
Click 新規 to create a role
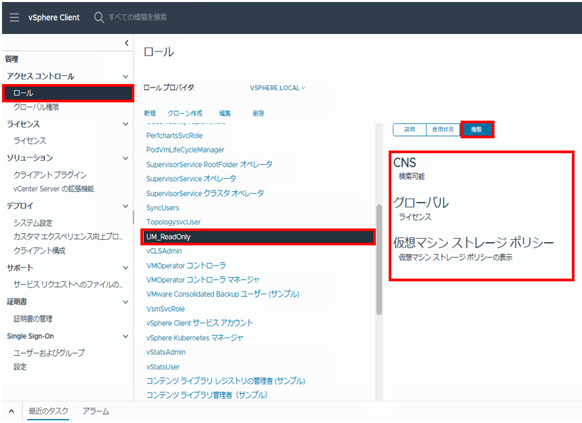pos(150,113)
